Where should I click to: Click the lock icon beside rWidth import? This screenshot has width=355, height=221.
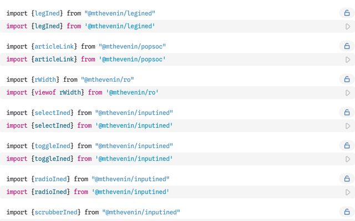pyautogui.click(x=347, y=80)
